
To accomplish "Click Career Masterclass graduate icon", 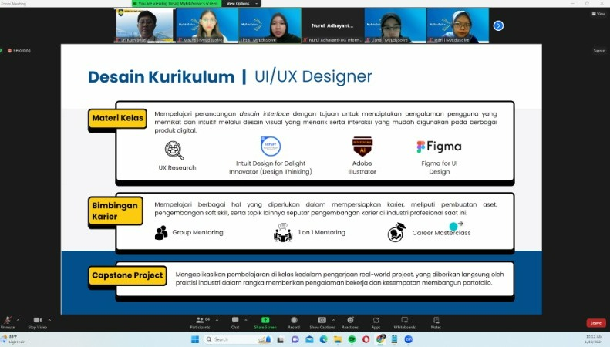I will point(396,232).
